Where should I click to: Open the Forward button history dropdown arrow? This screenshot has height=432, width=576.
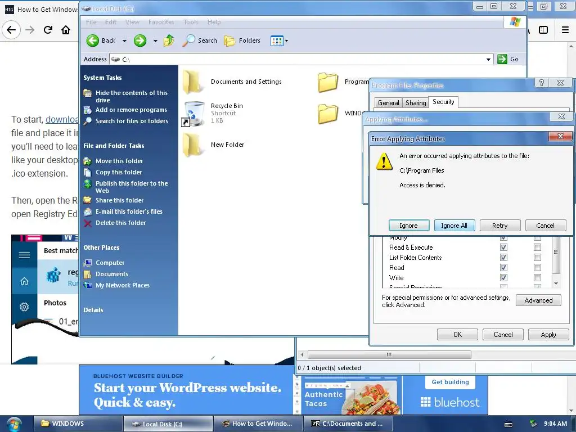pyautogui.click(x=155, y=40)
